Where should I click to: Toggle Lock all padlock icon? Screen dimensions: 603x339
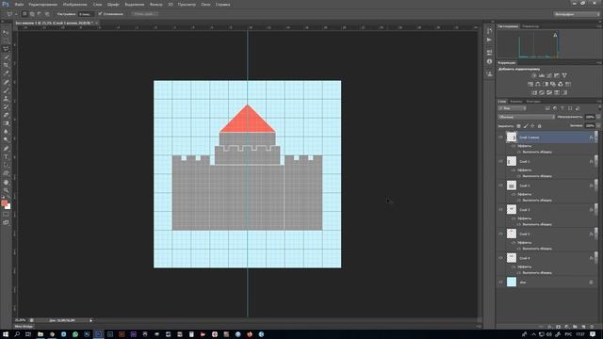coord(540,126)
